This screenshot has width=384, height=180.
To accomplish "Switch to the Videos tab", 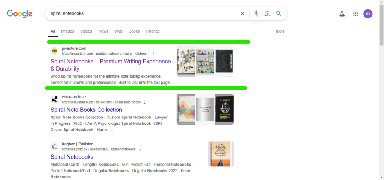I will (x=86, y=31).
